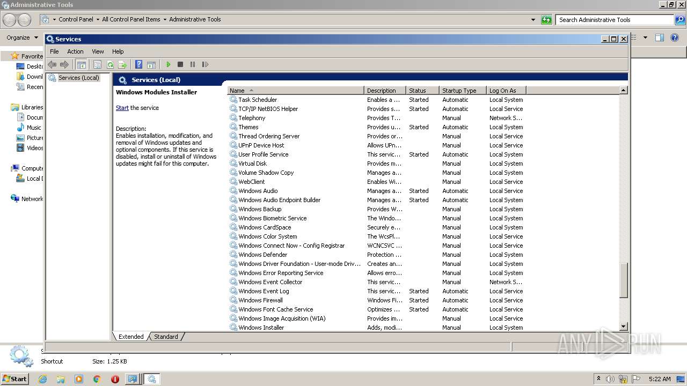Click the vertical scrollbar thumb in services list
687x386 pixels.
point(623,280)
